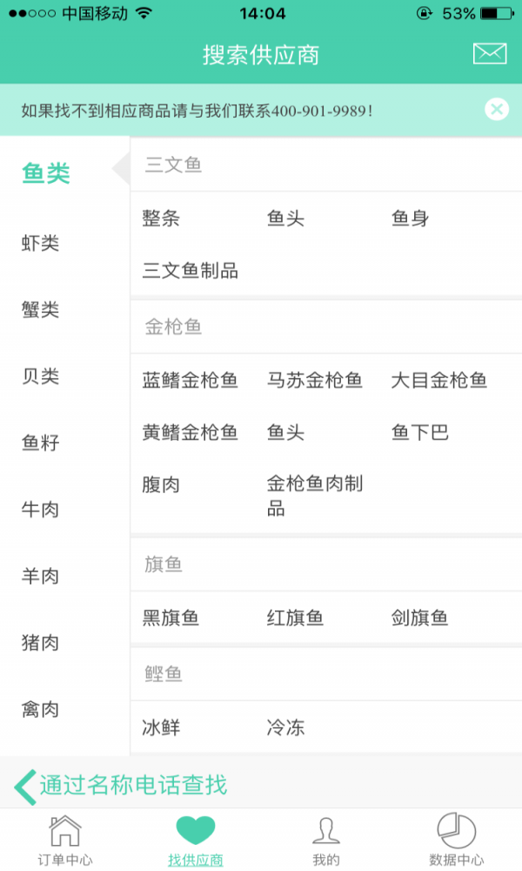Viewport: 522px width, 871px height.
Task: Dismiss the contact notice banner
Action: [x=497, y=110]
